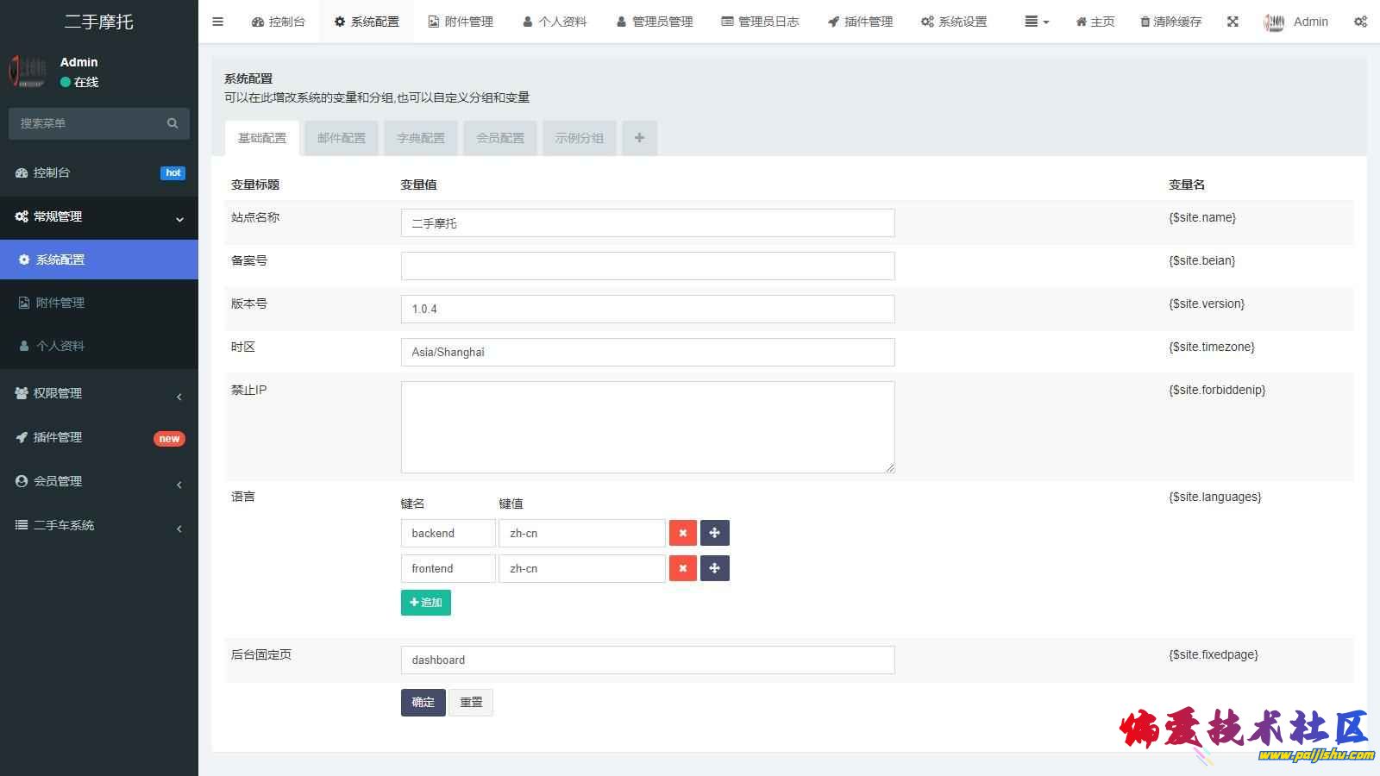Expand the 权限管理 sidebar menu
The width and height of the screenshot is (1380, 776).
tap(98, 393)
